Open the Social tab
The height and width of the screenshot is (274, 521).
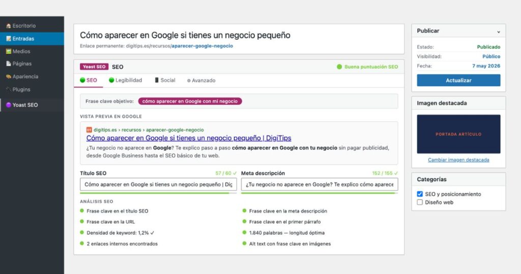click(x=165, y=80)
